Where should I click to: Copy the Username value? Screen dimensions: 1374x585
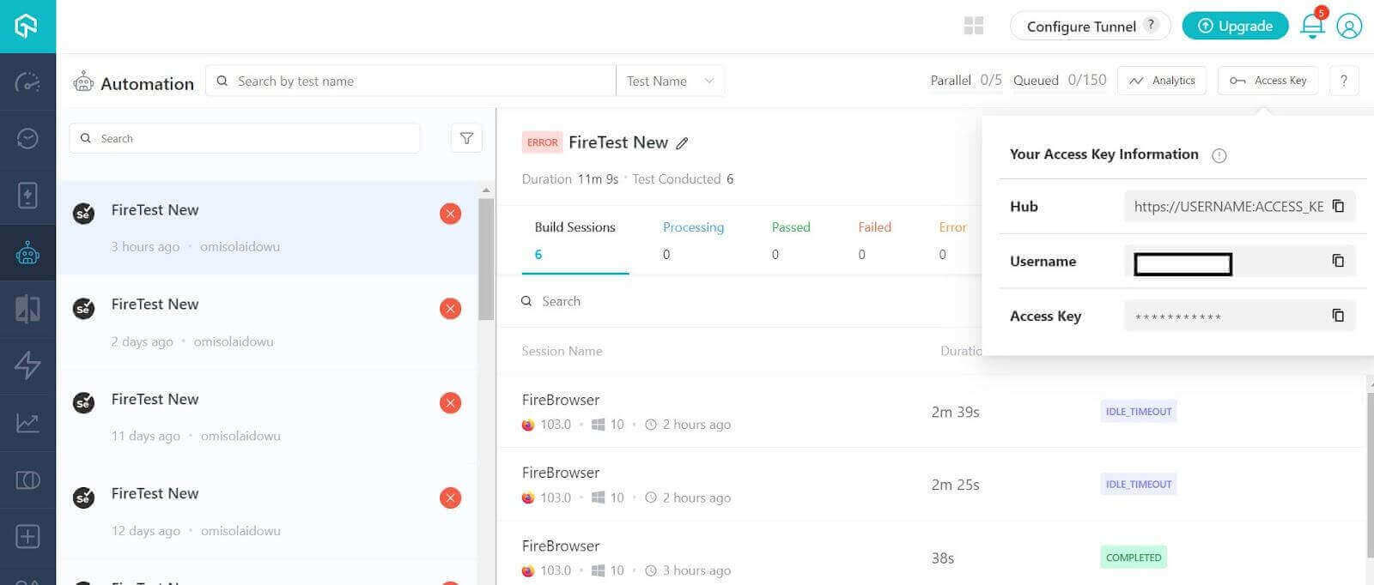click(1338, 261)
